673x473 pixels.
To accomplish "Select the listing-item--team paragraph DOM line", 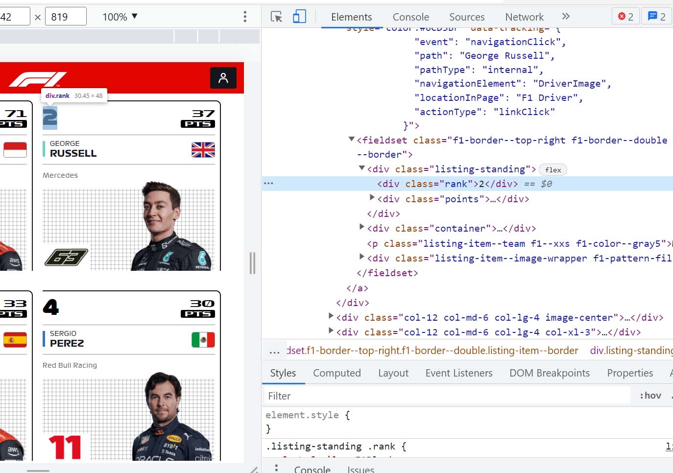I will point(519,243).
